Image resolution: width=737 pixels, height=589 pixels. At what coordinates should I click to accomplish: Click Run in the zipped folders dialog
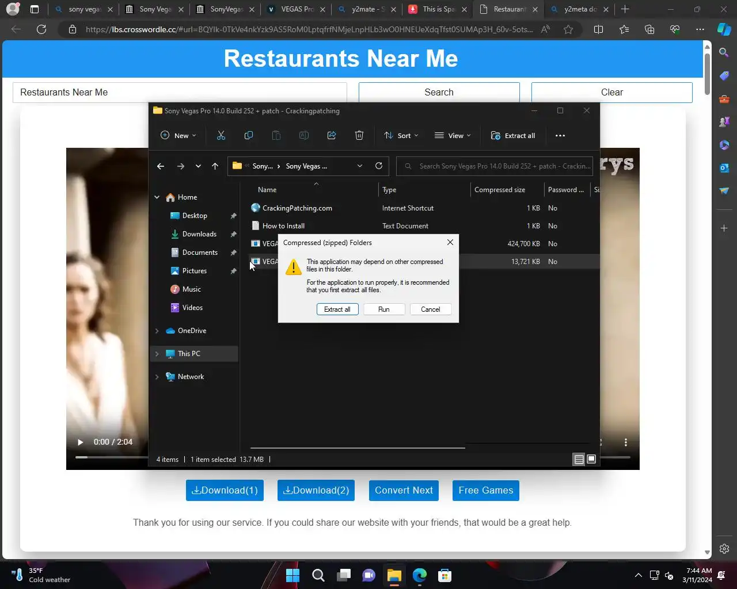click(384, 309)
